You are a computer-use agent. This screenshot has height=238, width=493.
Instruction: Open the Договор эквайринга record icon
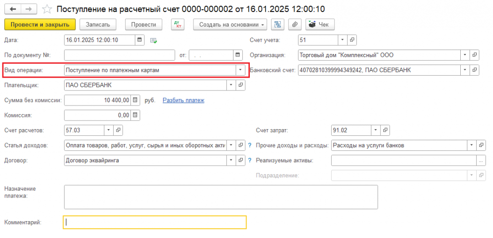(241, 160)
